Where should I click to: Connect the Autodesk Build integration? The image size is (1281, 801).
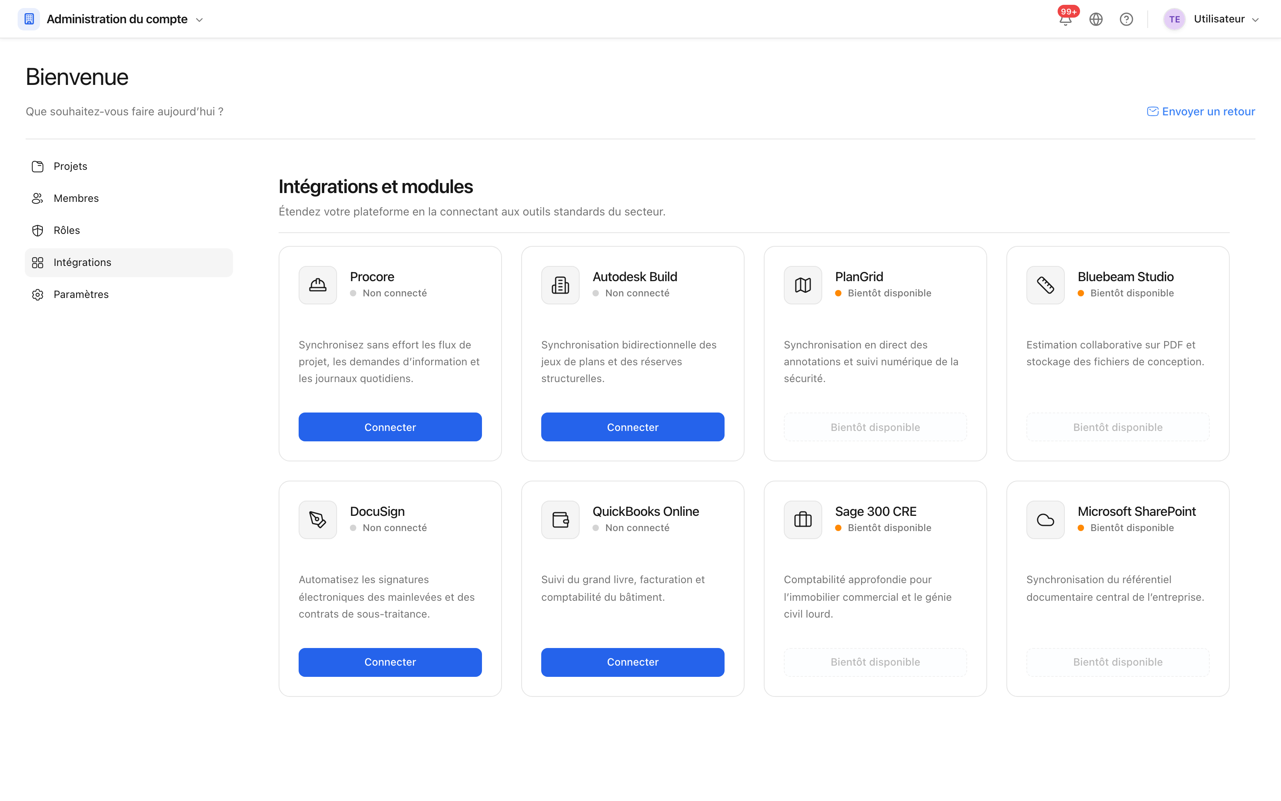(632, 427)
